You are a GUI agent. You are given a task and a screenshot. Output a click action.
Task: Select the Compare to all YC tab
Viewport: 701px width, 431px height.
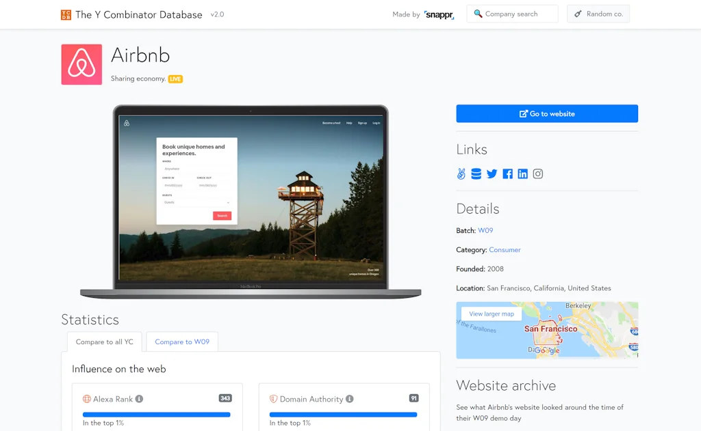click(104, 342)
